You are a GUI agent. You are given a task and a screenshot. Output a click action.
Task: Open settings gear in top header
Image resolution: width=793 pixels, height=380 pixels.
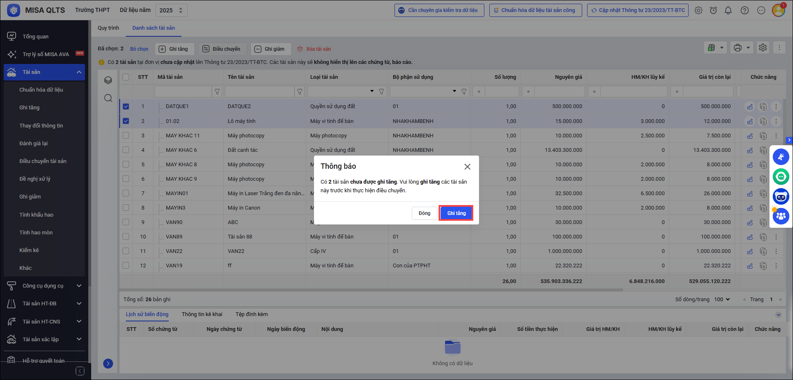coord(698,10)
